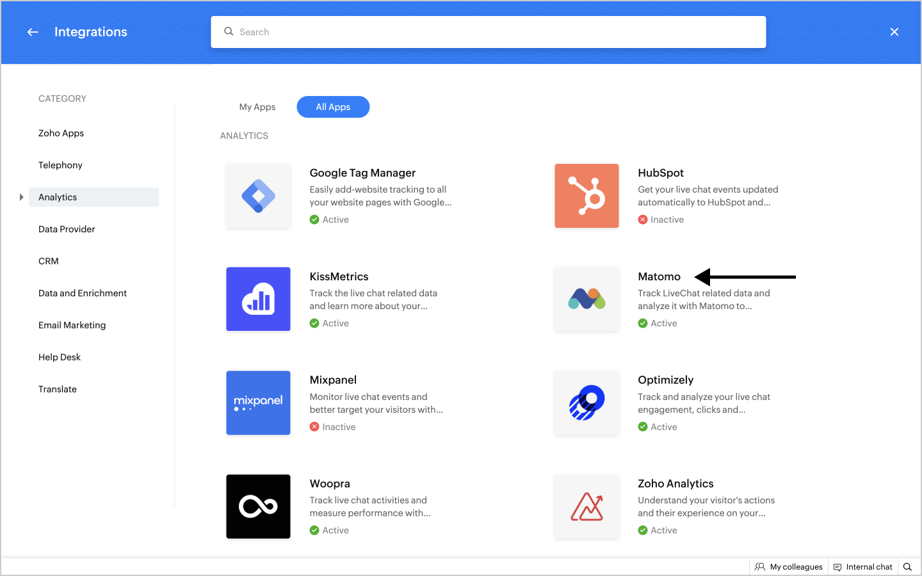Select CRM category
This screenshot has height=576, width=922.
click(49, 261)
